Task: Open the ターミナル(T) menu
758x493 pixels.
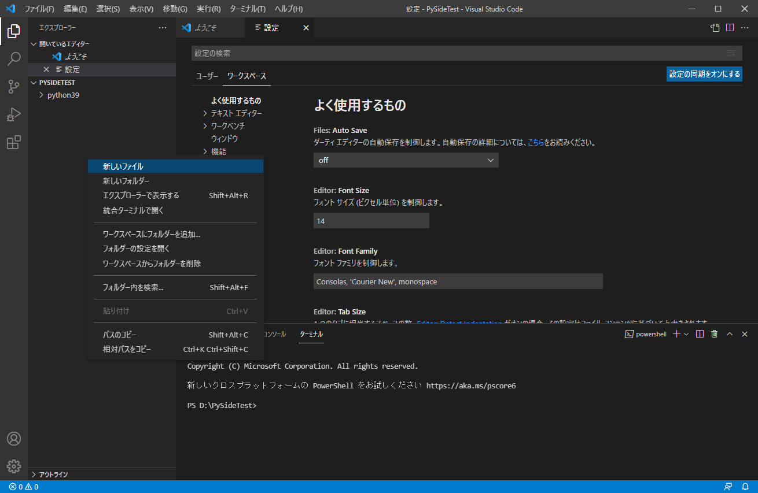Action: (x=248, y=9)
